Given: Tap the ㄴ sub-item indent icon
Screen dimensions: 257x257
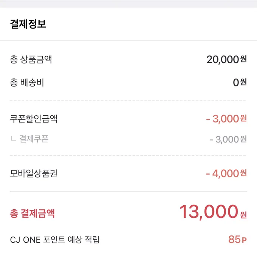Looking at the screenshot, I should (x=13, y=139).
